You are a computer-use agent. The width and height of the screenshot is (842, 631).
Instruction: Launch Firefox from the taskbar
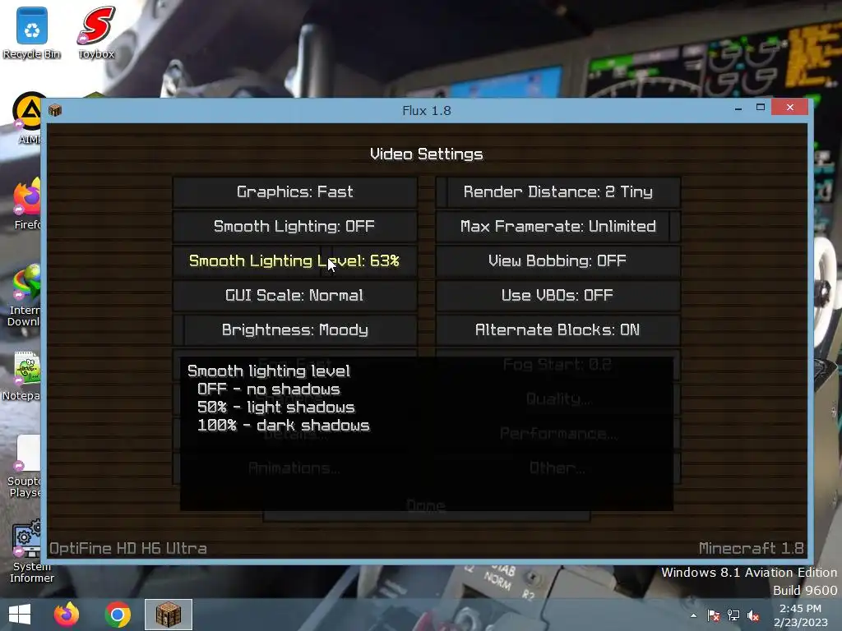67,615
